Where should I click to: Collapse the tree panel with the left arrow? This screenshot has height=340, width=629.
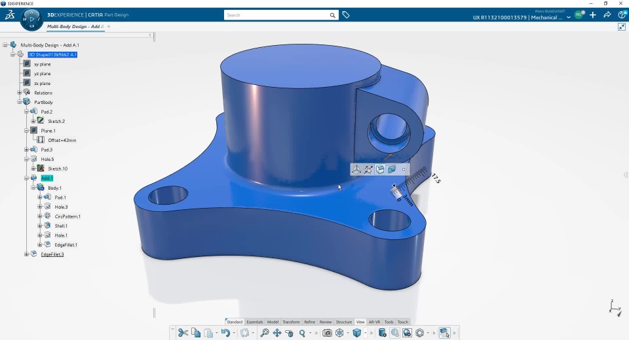coord(150,35)
